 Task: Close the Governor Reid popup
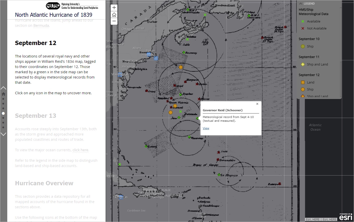point(257,104)
